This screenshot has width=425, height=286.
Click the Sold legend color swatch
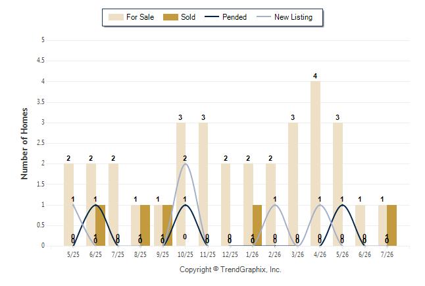[170, 17]
